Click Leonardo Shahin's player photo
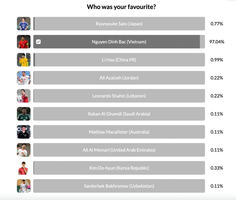The height and width of the screenshot is (200, 236). [x=24, y=96]
